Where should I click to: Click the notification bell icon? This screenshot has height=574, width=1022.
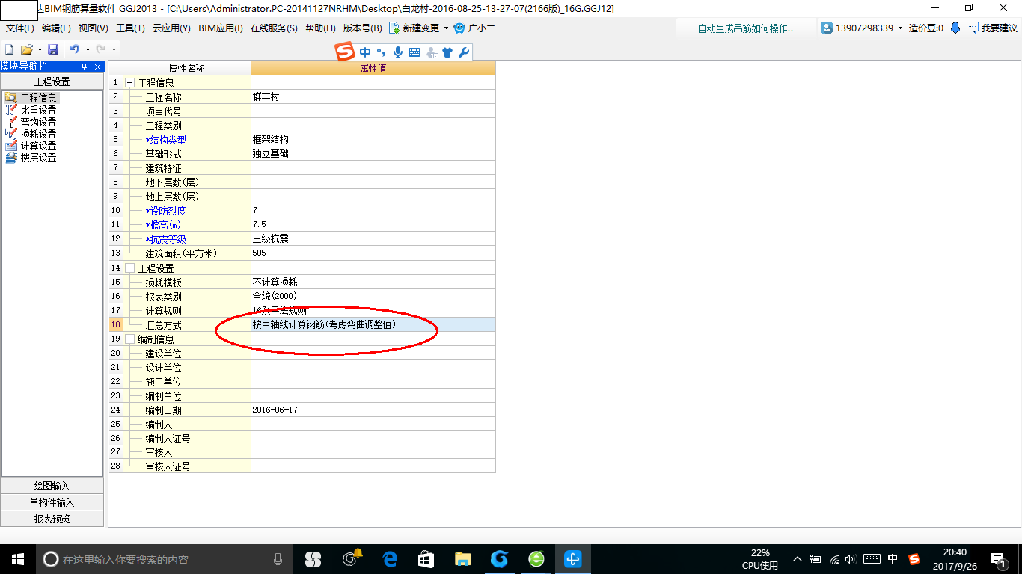click(955, 28)
